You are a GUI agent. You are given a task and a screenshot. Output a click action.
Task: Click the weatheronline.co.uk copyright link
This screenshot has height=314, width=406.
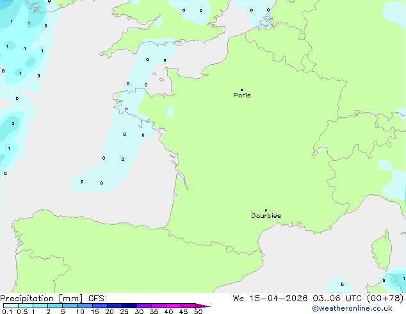point(352,308)
